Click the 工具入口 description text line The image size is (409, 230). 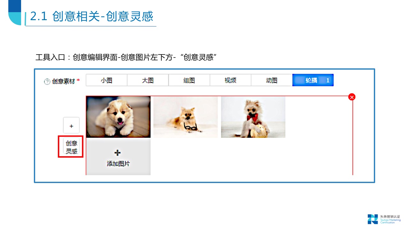tap(127, 57)
